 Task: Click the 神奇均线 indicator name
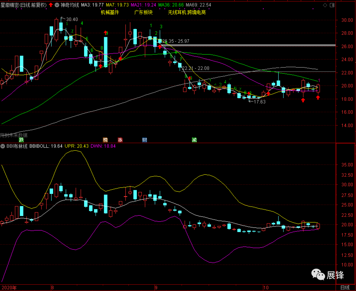(70, 5)
